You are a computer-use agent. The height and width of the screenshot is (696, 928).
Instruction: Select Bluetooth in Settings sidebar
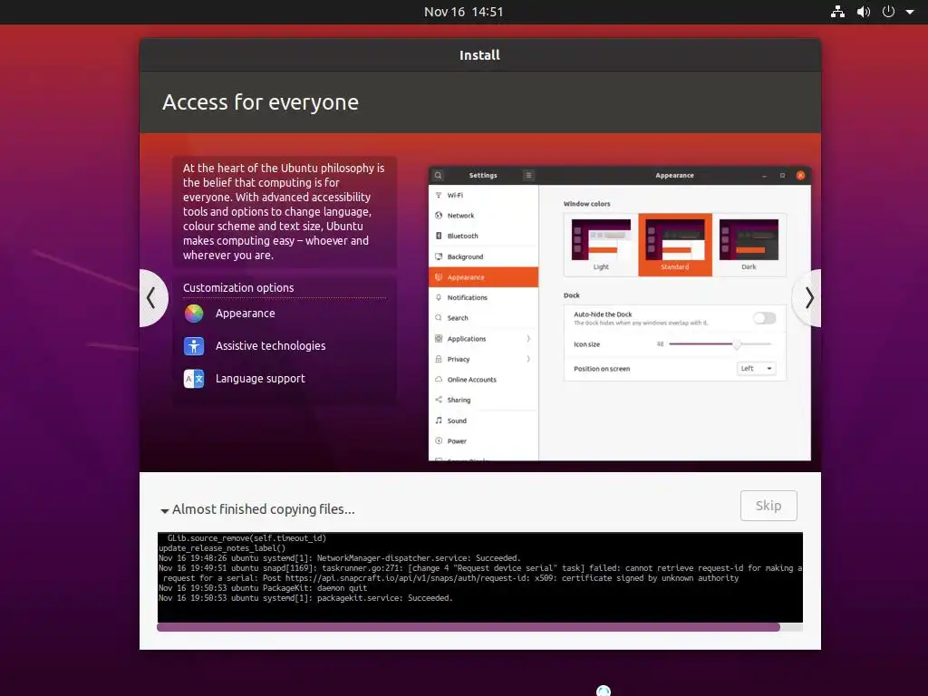484,237
